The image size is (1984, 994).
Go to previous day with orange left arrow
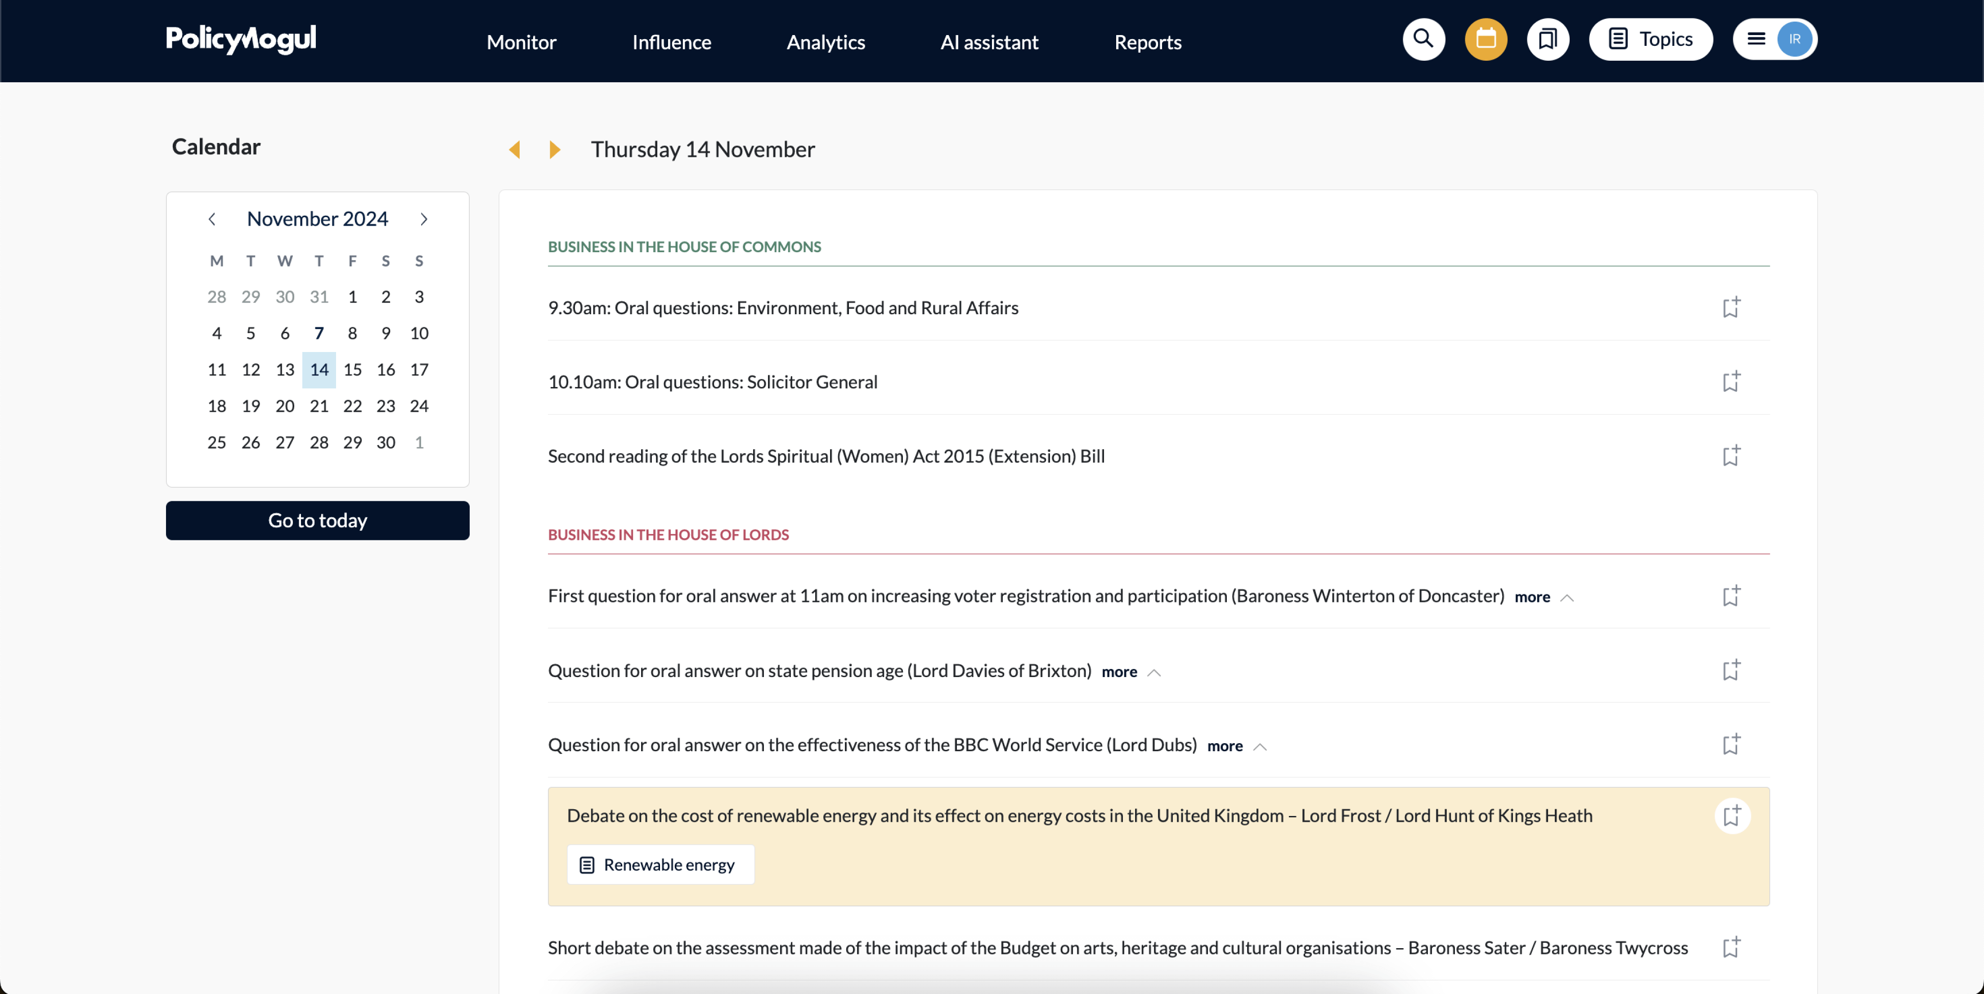click(515, 149)
